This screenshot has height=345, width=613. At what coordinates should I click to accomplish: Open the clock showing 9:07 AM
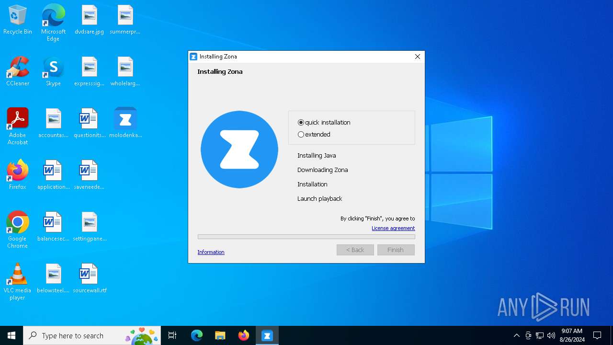click(x=572, y=335)
